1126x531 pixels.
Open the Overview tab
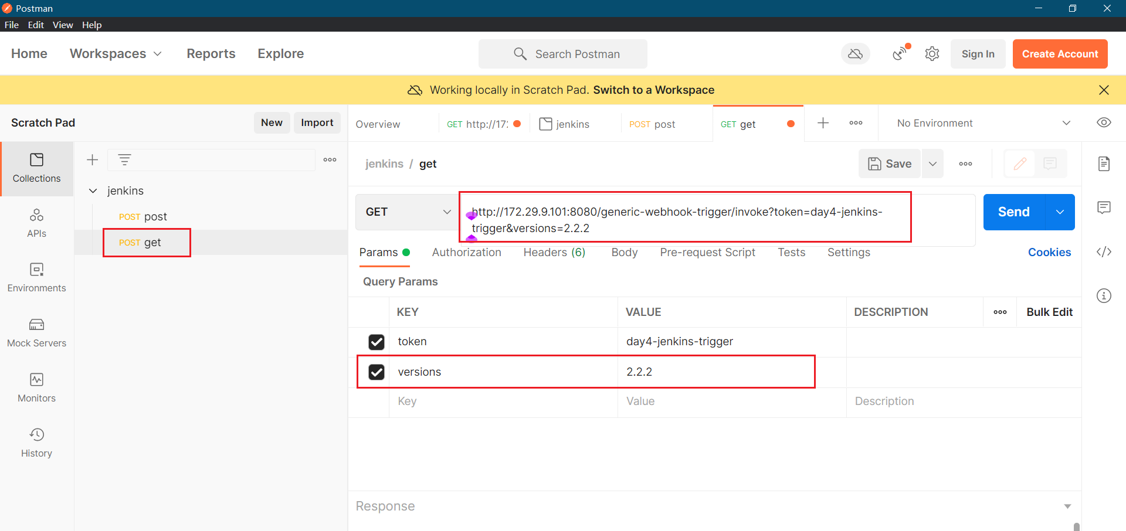[x=378, y=124]
